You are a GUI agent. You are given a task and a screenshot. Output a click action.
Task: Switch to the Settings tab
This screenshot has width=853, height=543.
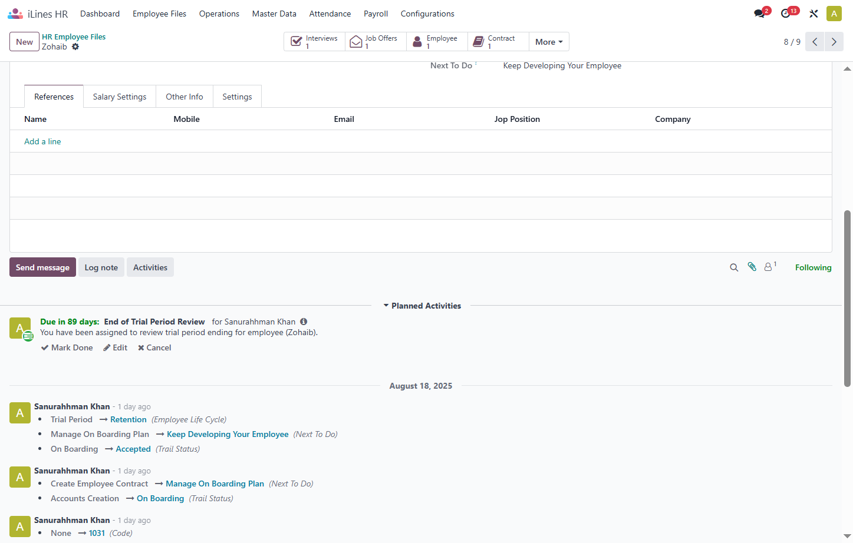click(x=237, y=97)
